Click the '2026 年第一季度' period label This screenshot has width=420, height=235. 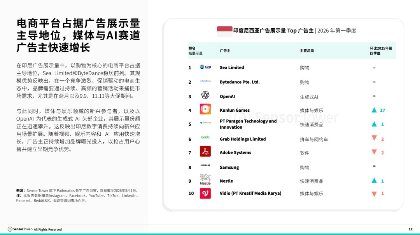tap(337, 31)
